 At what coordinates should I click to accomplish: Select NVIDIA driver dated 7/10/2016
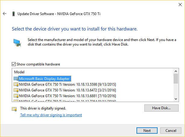[x=67, y=96]
